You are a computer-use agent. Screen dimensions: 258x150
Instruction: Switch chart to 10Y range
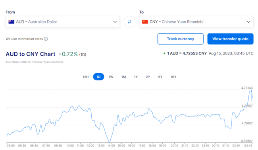point(173,77)
